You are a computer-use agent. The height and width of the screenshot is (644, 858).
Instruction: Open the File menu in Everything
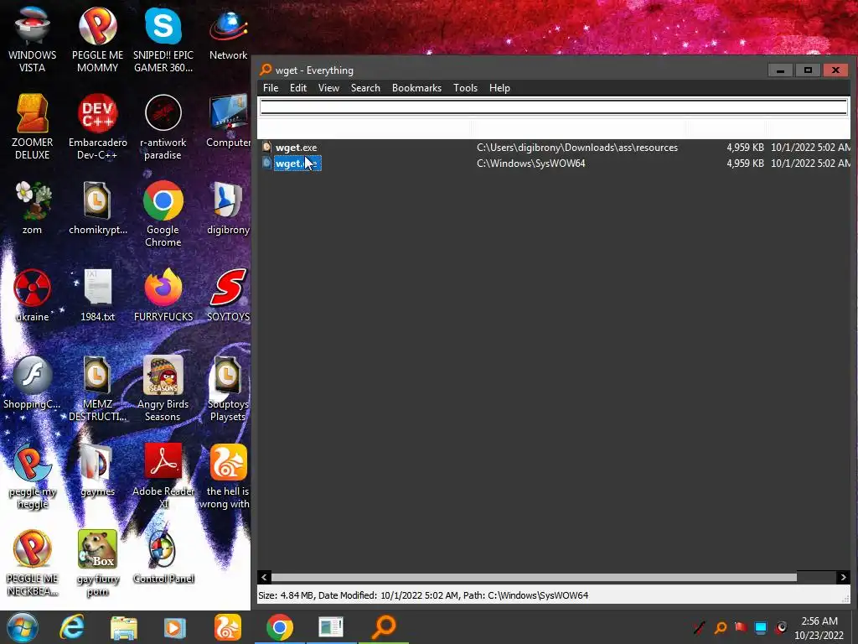coord(271,88)
